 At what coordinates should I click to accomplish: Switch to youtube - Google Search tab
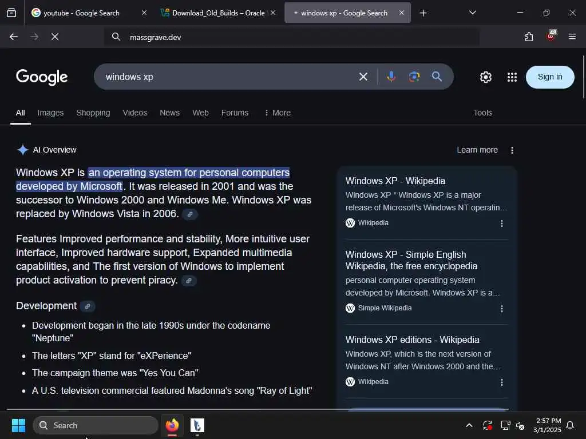pyautogui.click(x=88, y=13)
